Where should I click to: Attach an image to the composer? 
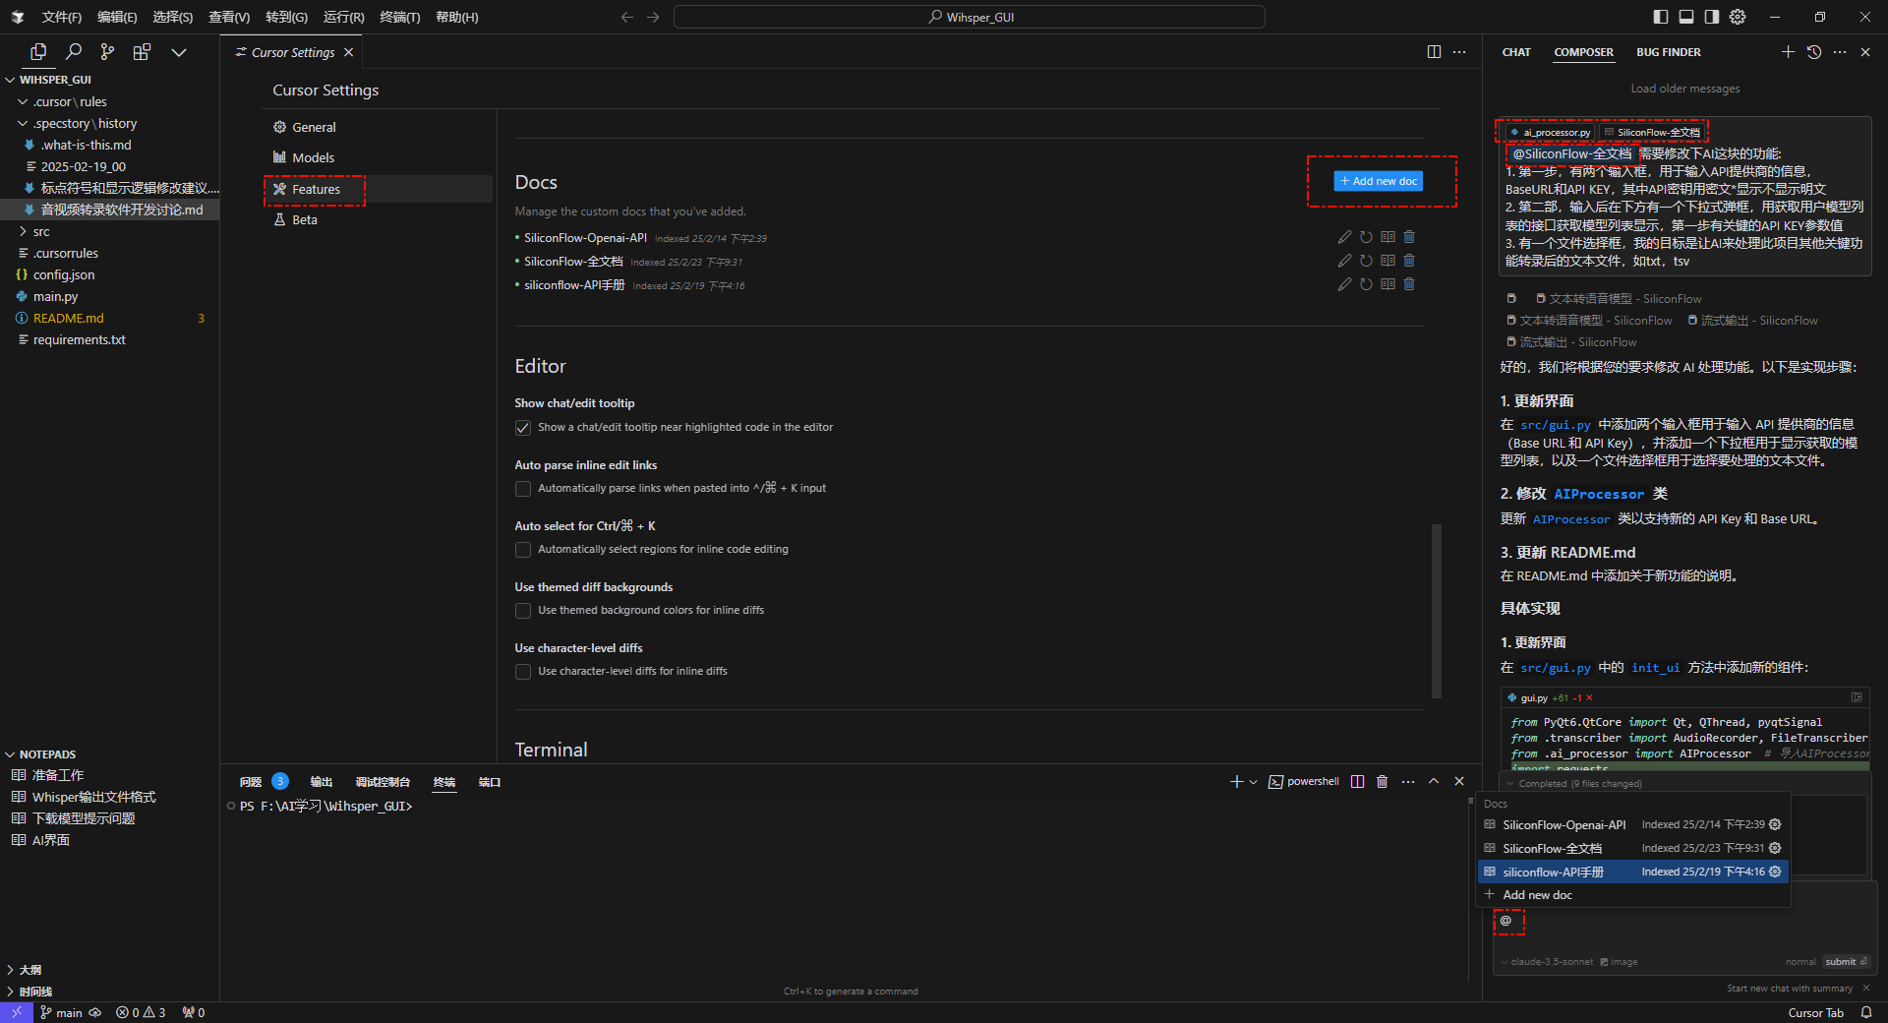tap(1619, 962)
